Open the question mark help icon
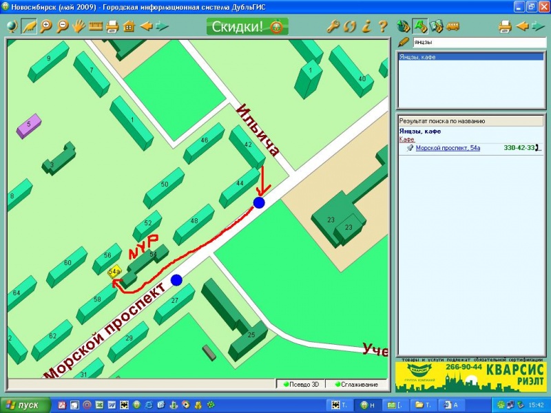The height and width of the screenshot is (413, 551). [383, 27]
